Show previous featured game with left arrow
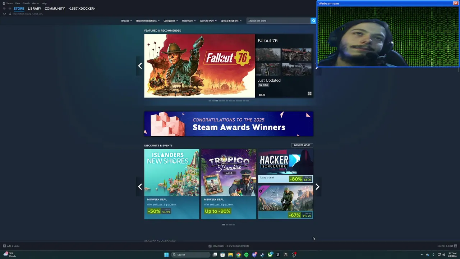460x259 pixels. click(x=140, y=66)
